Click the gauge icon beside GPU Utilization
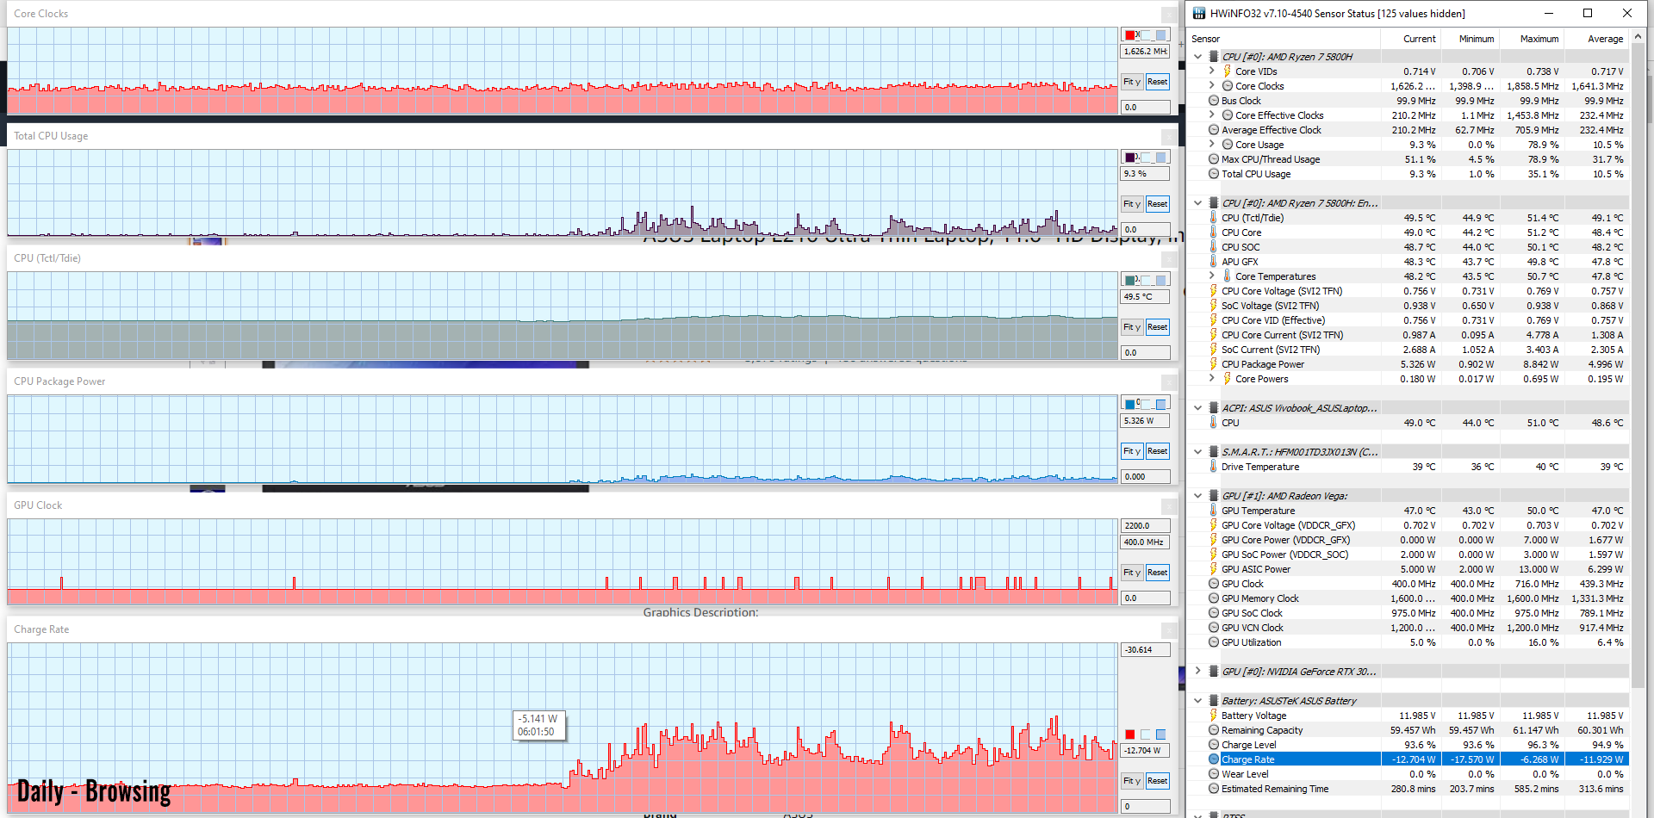 click(1213, 642)
